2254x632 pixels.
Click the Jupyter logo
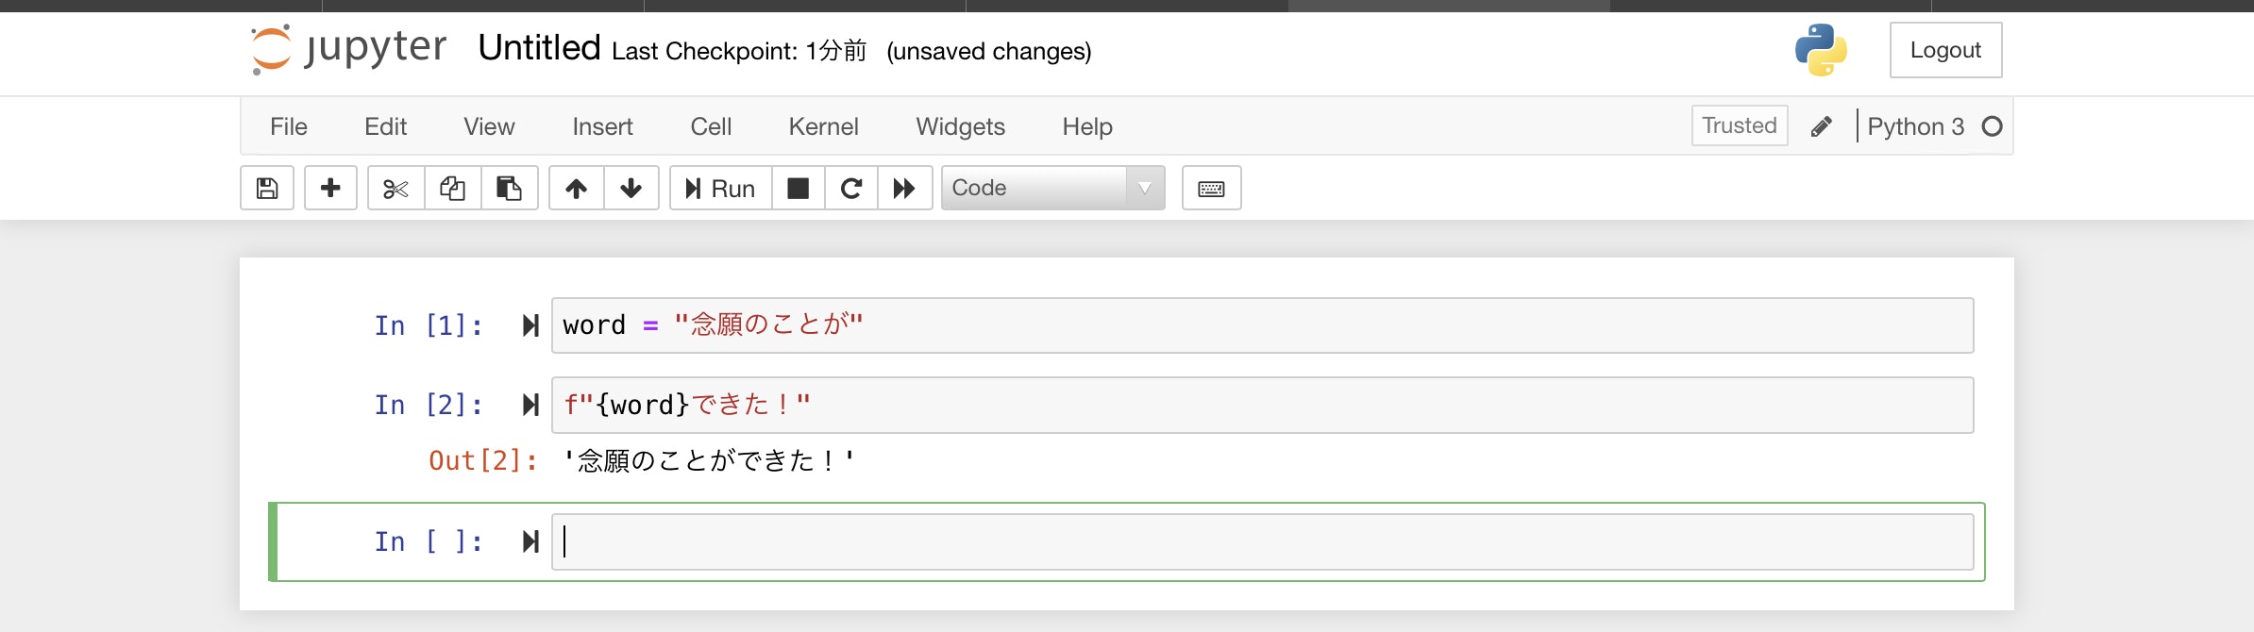click(348, 49)
